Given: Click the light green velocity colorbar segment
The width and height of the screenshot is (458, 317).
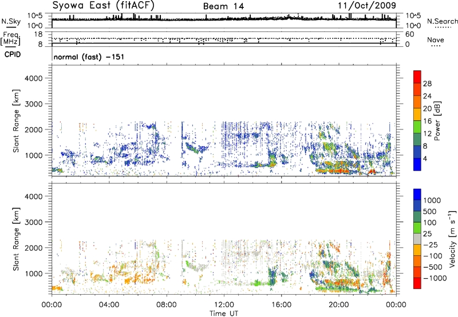Looking at the screenshot, I should pos(417,228).
